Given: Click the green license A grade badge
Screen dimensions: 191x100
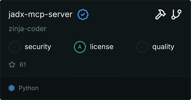Looking at the screenshot, I should (80, 47).
